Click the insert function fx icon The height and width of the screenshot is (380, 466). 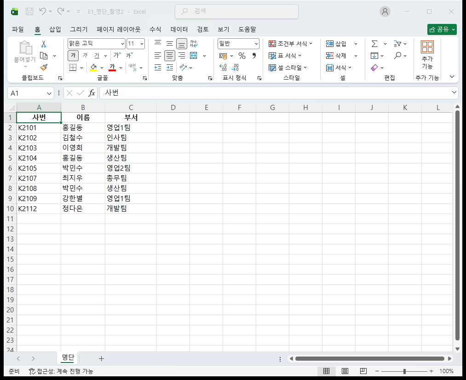pos(92,93)
